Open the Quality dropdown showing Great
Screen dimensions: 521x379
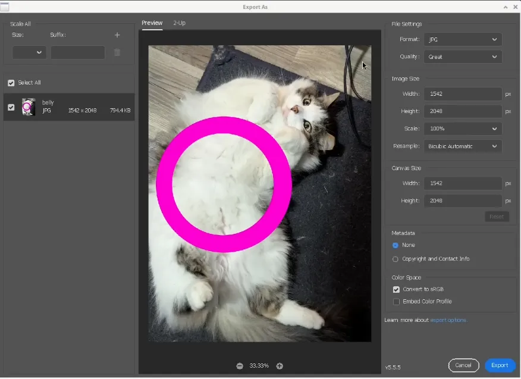pyautogui.click(x=463, y=57)
